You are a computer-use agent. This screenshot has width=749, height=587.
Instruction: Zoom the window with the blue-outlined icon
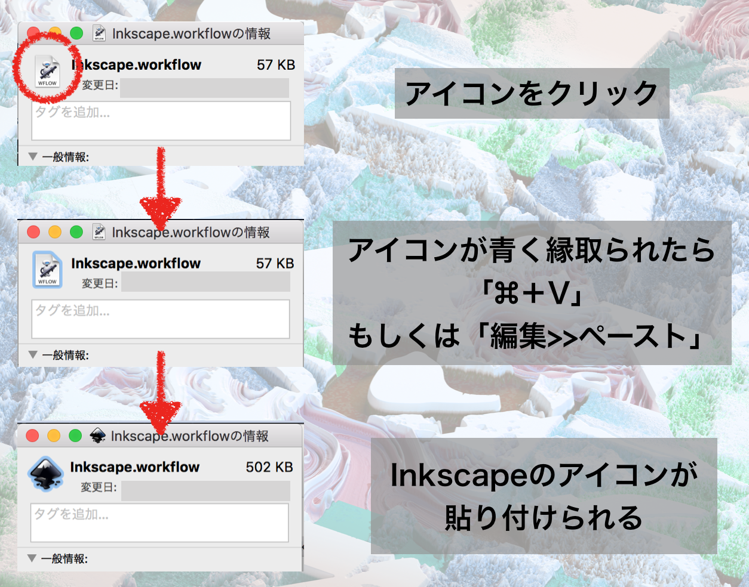click(x=76, y=232)
